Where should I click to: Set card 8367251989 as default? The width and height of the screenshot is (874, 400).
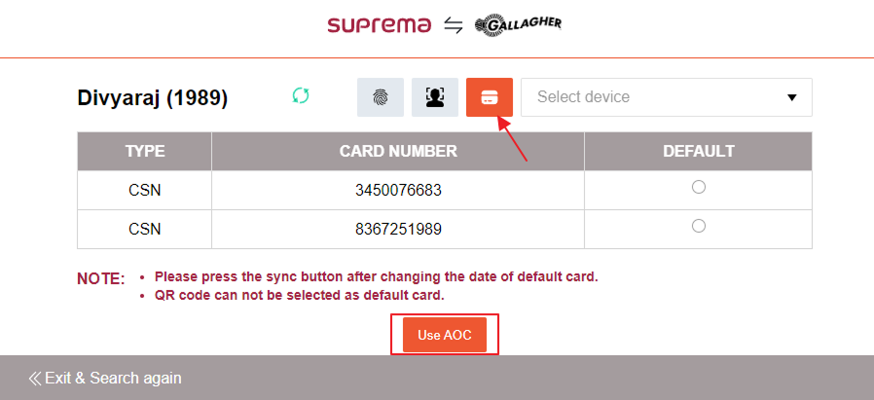tap(698, 226)
